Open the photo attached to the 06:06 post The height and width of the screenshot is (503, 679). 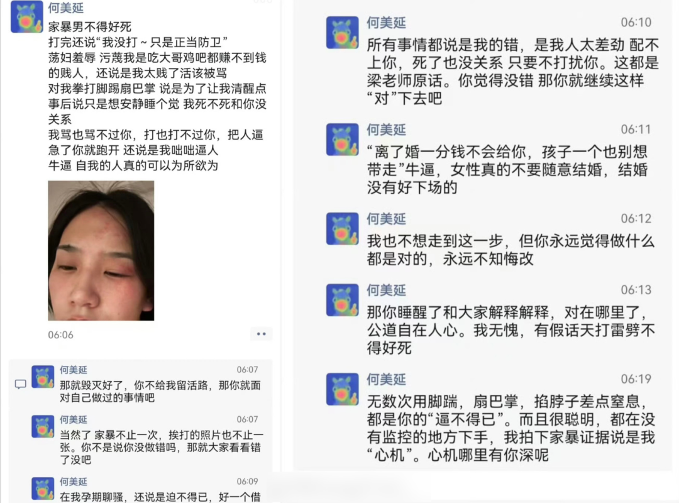tap(101, 250)
